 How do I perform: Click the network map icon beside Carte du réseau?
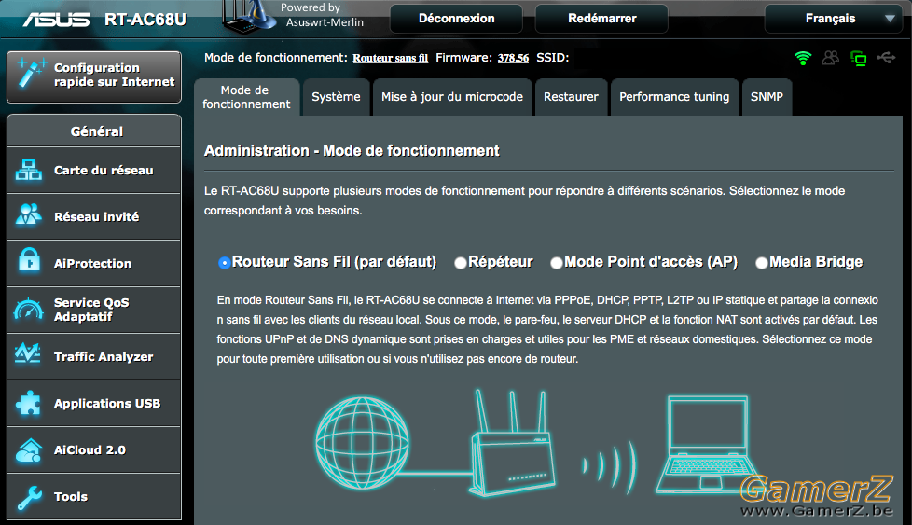click(x=29, y=170)
